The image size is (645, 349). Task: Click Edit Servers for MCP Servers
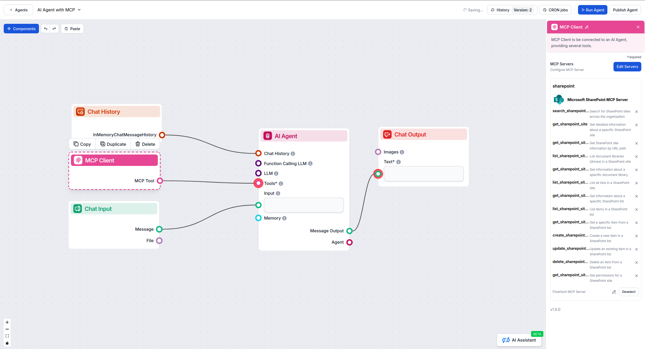click(x=627, y=66)
